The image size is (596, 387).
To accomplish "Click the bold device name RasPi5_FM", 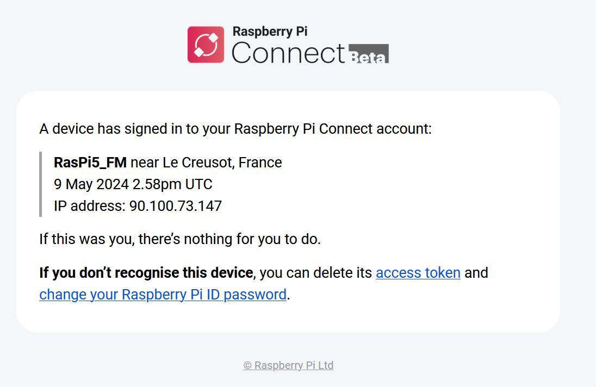I will pos(90,163).
